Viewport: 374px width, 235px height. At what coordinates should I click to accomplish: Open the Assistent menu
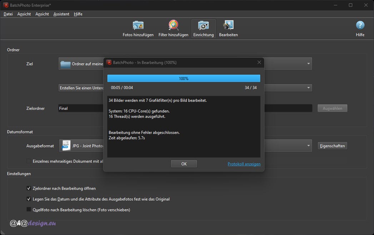coord(61,14)
